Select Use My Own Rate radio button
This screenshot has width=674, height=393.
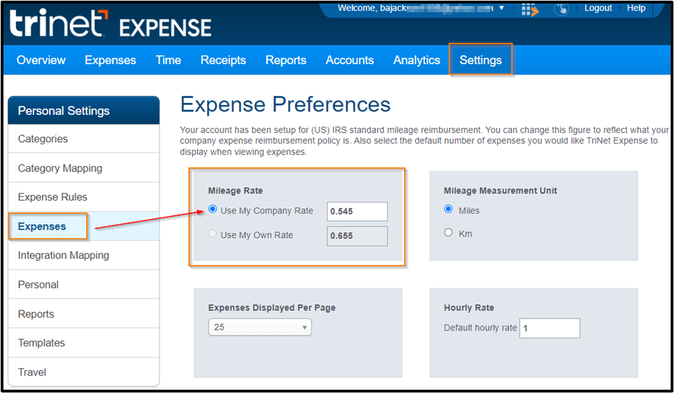[x=212, y=234]
